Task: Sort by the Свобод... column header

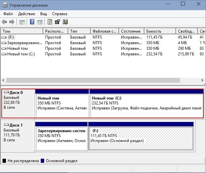Action: [187, 31]
